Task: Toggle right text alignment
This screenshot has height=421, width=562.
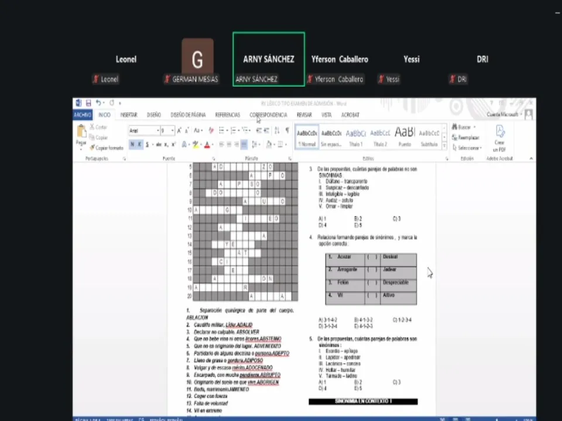Action: [236, 144]
